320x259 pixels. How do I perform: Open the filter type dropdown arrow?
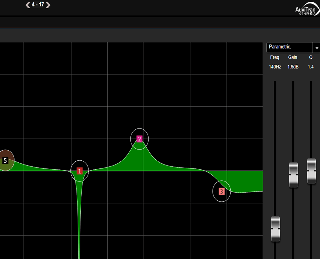click(317, 48)
